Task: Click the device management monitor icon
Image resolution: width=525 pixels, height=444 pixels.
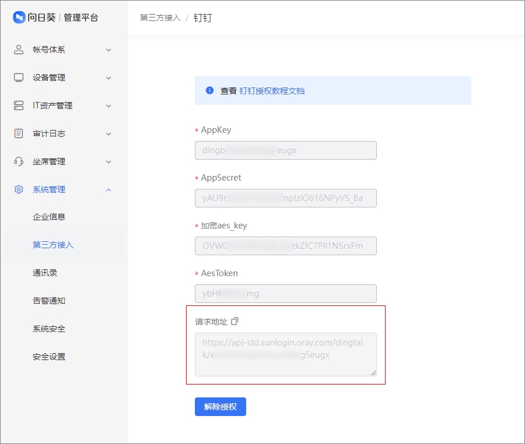Action: (19, 77)
